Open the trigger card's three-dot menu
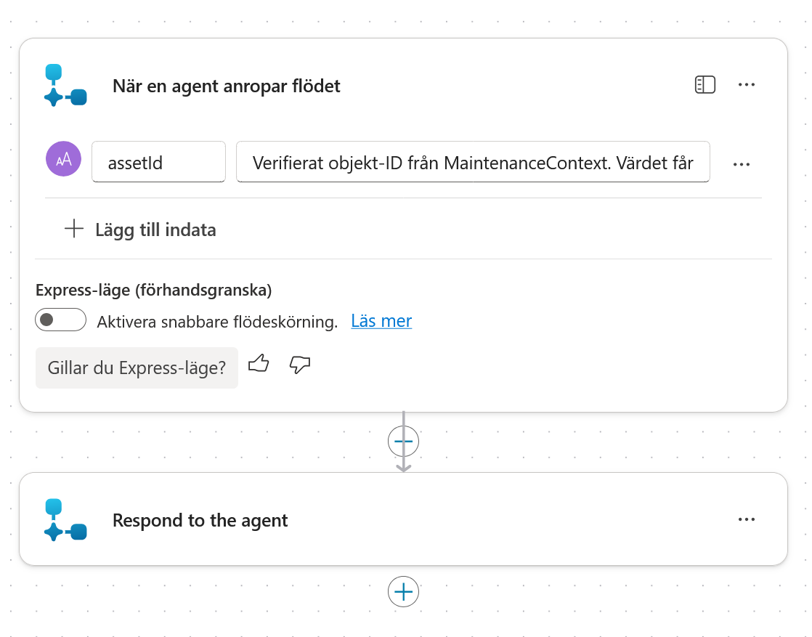 click(x=746, y=84)
